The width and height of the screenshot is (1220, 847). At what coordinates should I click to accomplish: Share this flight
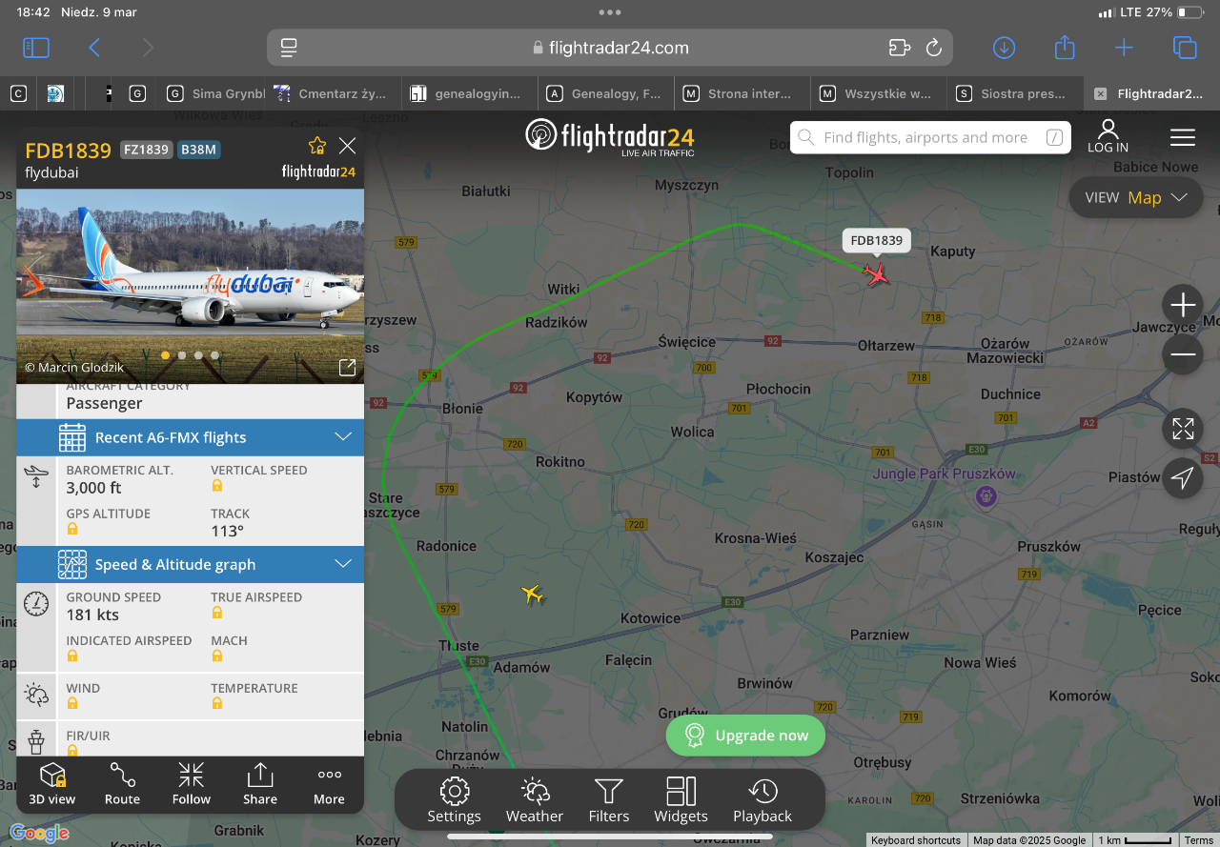pyautogui.click(x=260, y=784)
